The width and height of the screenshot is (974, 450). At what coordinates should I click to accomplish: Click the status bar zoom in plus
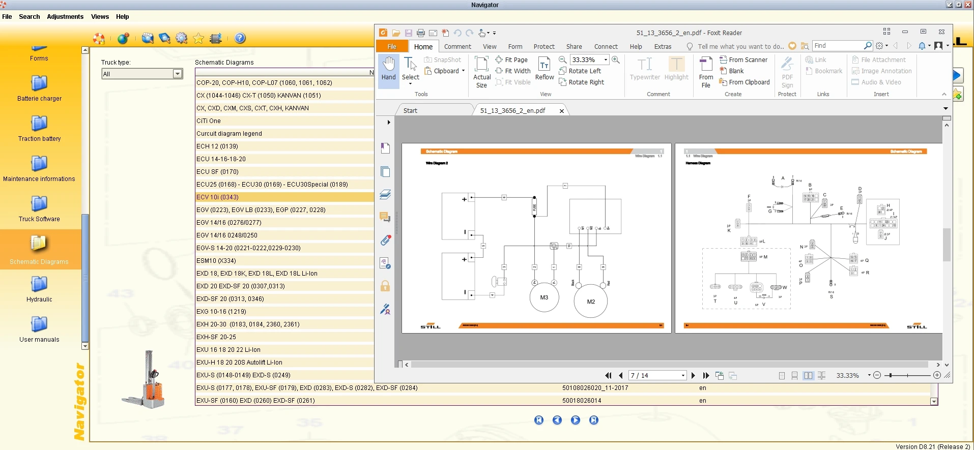(937, 376)
